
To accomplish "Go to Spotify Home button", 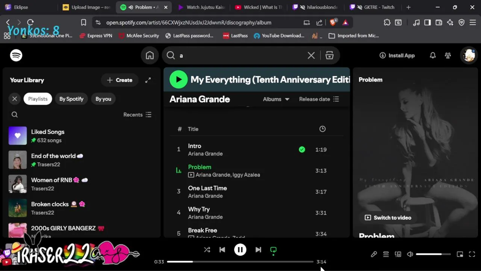I will (x=150, y=55).
